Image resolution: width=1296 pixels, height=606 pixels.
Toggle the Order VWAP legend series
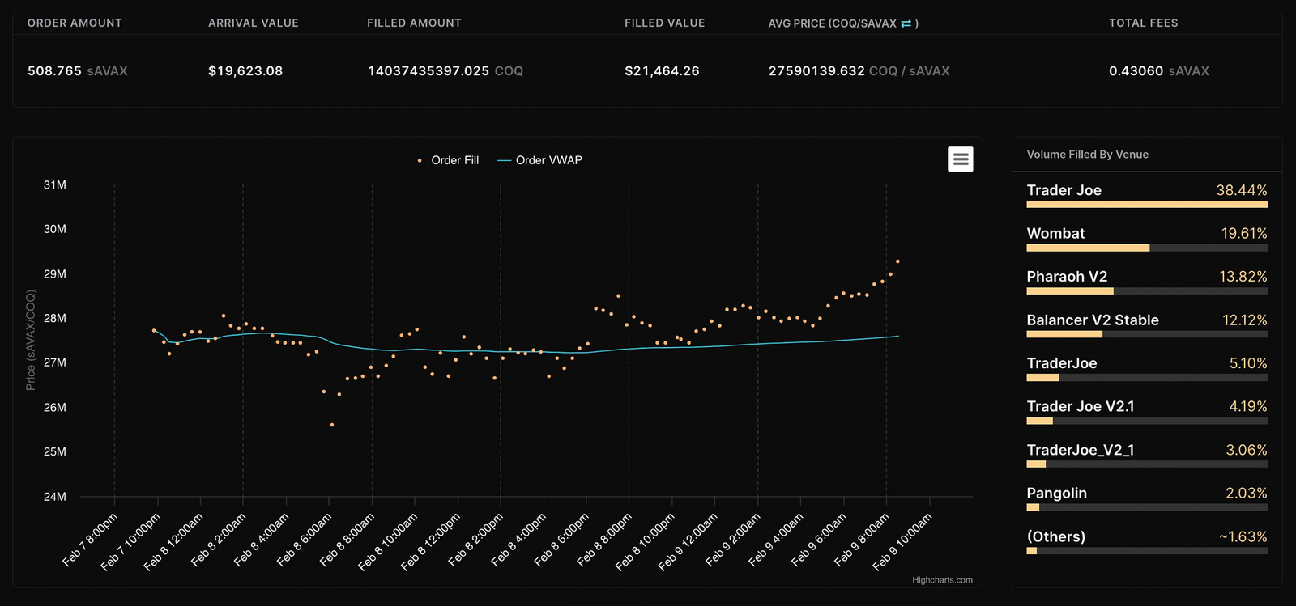(x=539, y=160)
